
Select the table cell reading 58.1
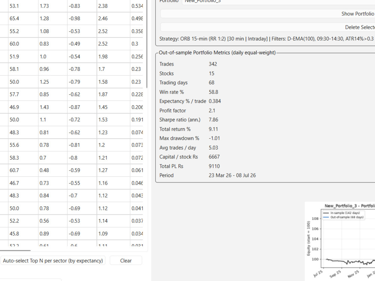coord(23,69)
